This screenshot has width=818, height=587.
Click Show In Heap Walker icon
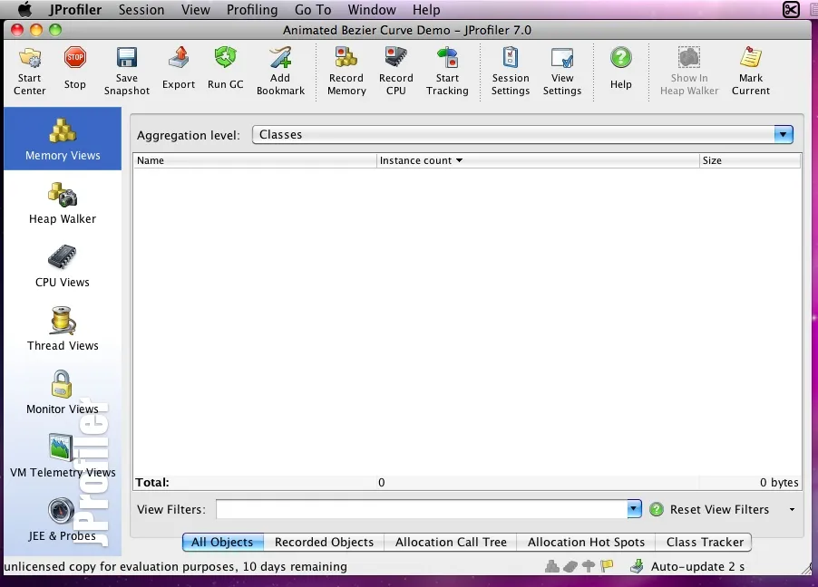coord(689,58)
